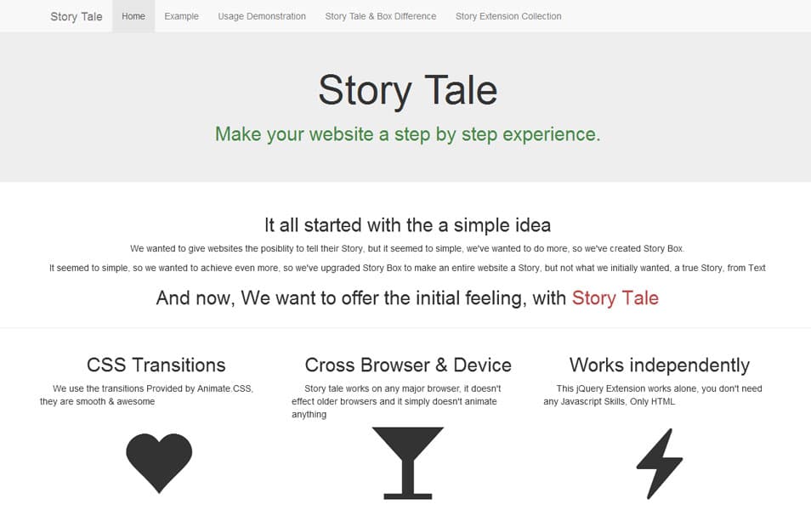Switch to the Example tab
Image resolution: width=811 pixels, height=510 pixels.
[181, 15]
